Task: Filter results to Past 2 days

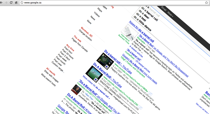Action: point(65,56)
